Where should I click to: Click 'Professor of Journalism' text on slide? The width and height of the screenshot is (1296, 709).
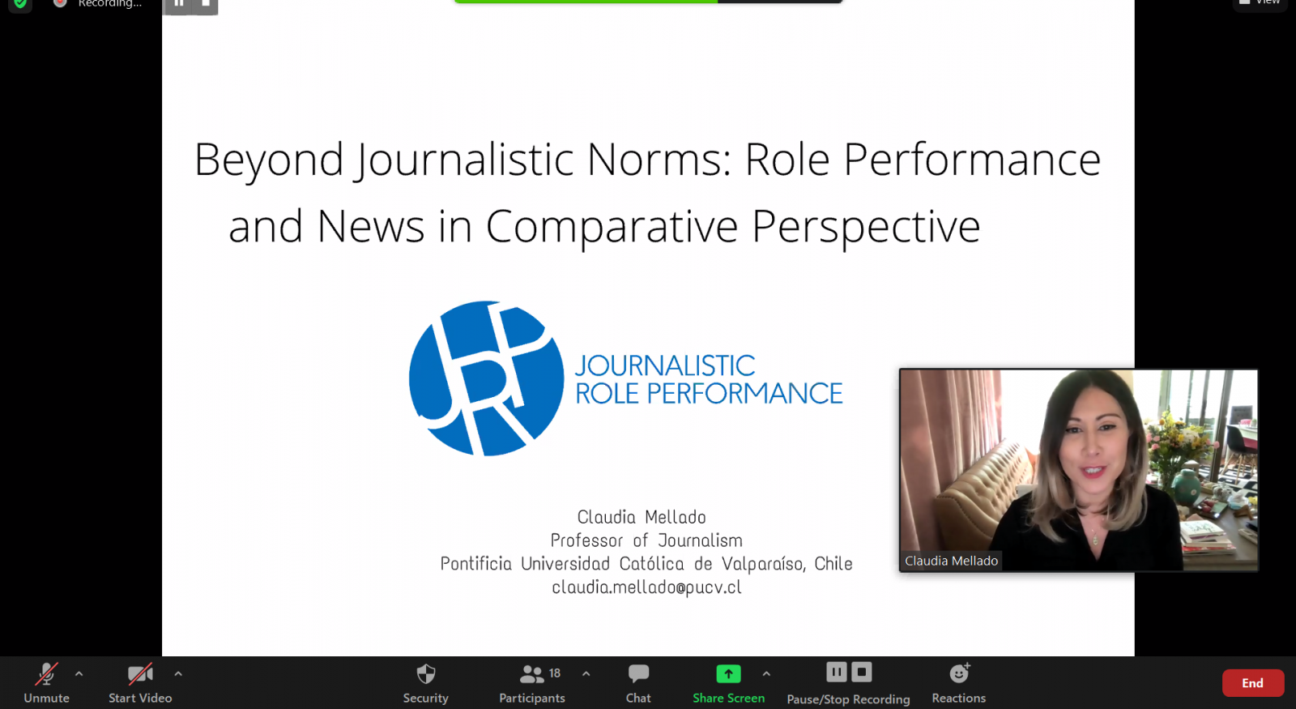[646, 540]
